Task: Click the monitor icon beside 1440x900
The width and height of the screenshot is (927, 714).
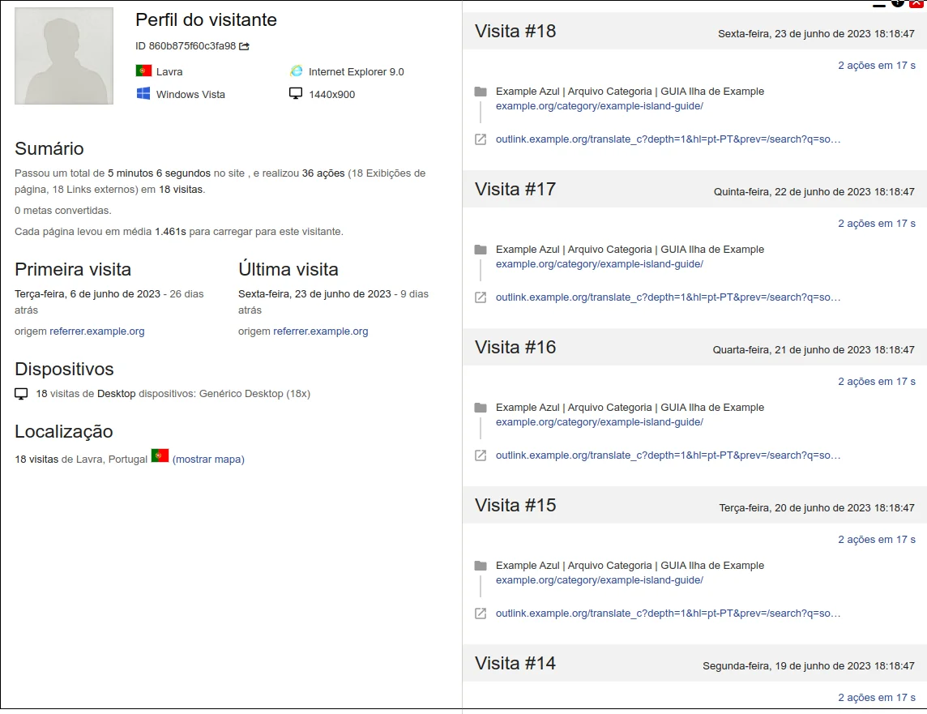Action: tap(297, 94)
